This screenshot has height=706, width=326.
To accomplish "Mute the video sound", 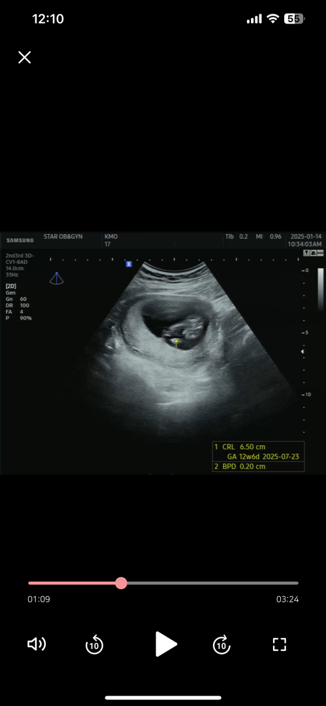I will click(37, 645).
